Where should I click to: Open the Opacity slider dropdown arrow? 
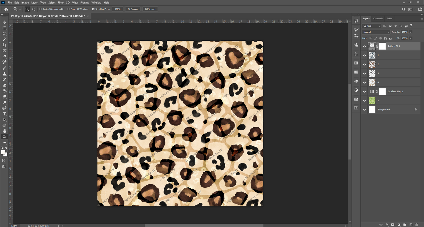tap(410, 32)
